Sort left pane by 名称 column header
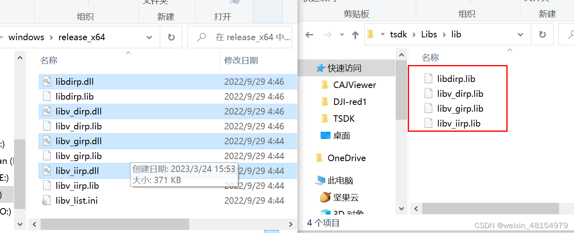Viewport: 574px width, 233px height. coord(49,61)
